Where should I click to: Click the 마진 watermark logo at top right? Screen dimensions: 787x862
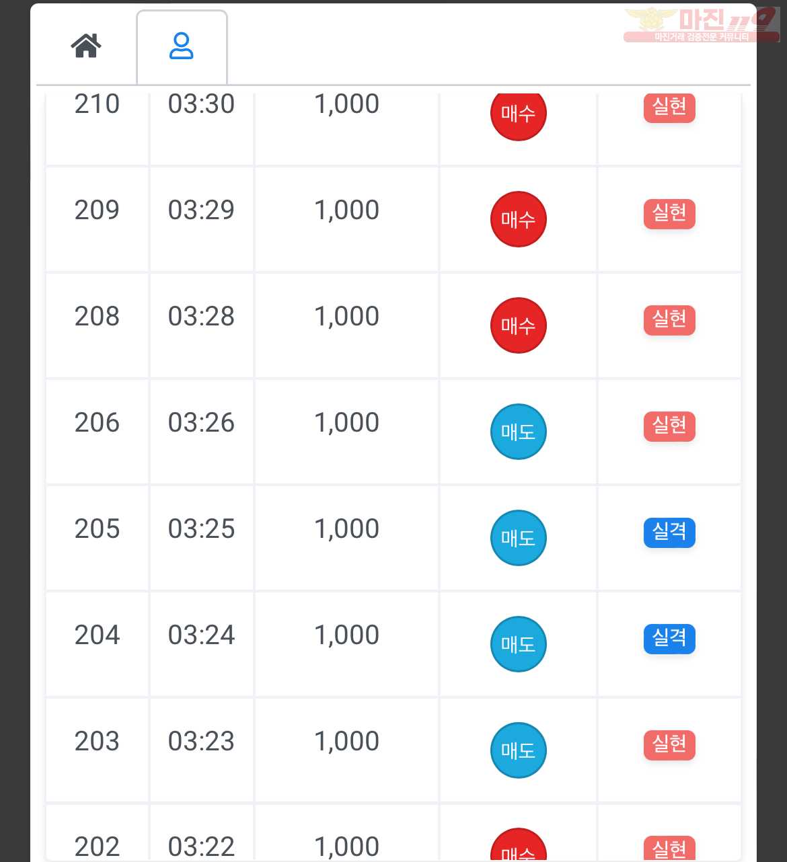(702, 24)
